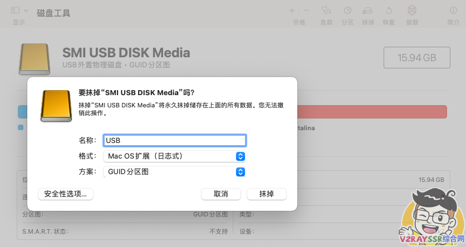This screenshot has width=466, height=247.
Task: Click the orange disk icon in the dialog
Action: (x=56, y=105)
